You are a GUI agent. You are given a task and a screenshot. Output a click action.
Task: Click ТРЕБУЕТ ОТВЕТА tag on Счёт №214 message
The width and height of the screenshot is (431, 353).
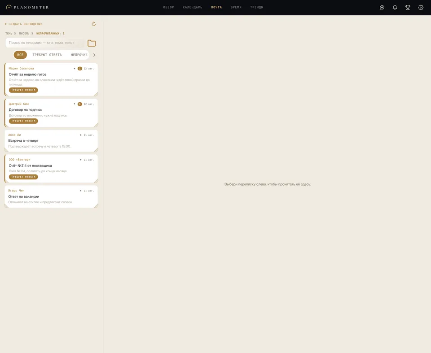23,177
